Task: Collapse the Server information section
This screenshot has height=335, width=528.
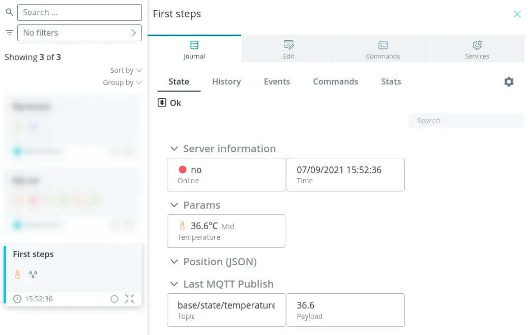Action: pyautogui.click(x=174, y=149)
